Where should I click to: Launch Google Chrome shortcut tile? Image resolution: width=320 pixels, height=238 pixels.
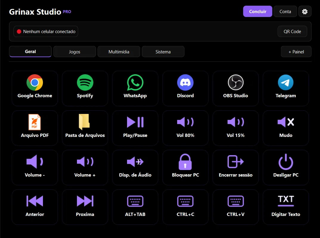(x=35, y=88)
